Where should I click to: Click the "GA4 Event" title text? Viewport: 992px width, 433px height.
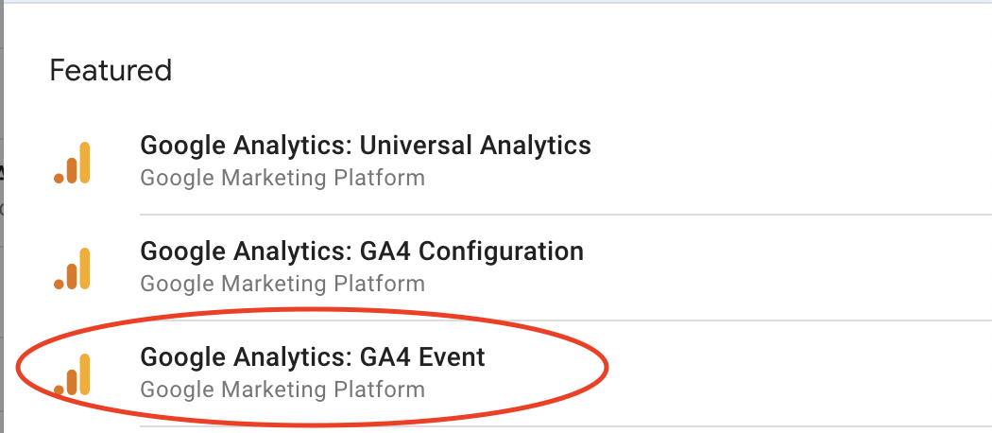[x=423, y=357]
